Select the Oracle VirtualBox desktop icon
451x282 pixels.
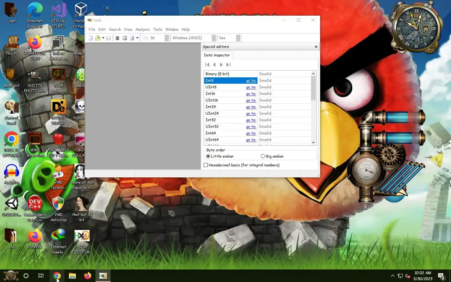pos(80,15)
